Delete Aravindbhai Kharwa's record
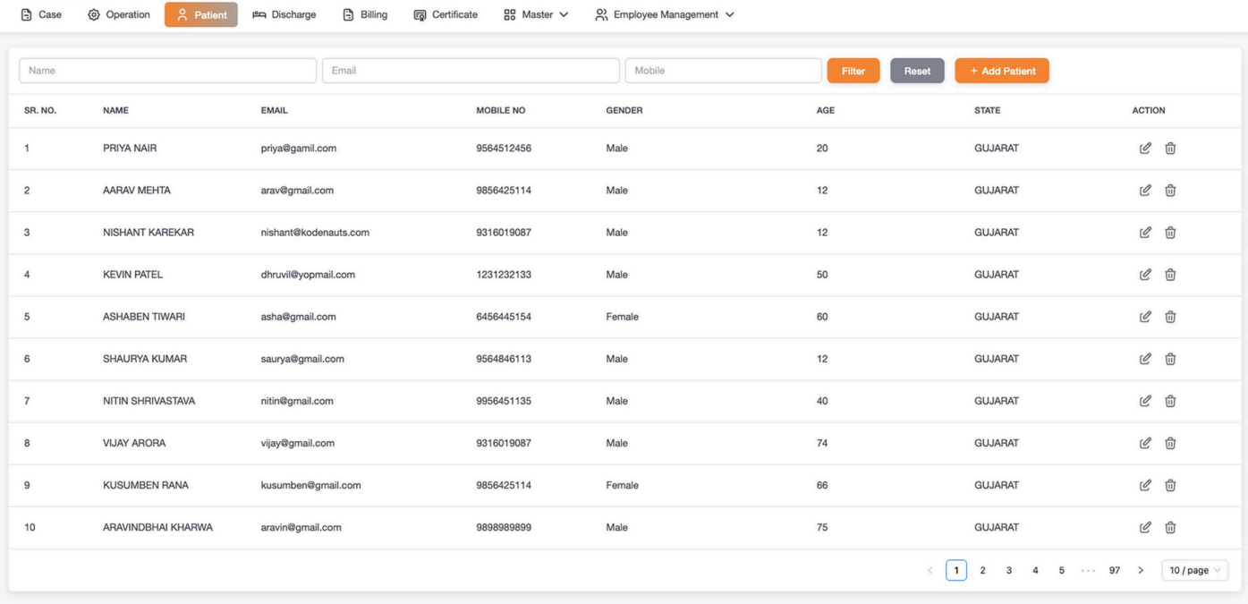Image resolution: width=1248 pixels, height=604 pixels. [1170, 527]
